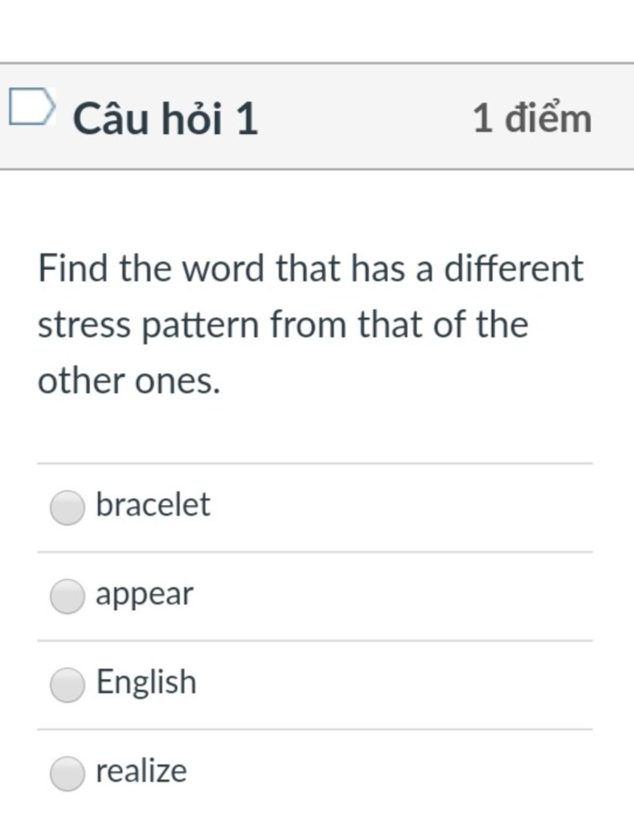Pick the realize radio button
Screen dimensions: 634x839
coord(67,773)
